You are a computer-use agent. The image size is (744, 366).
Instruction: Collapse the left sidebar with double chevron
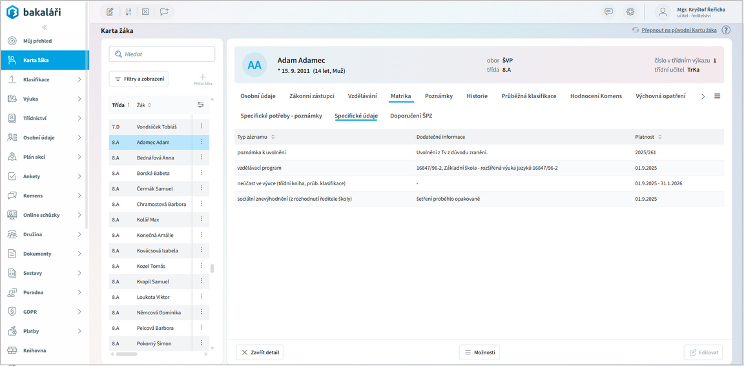tap(45, 27)
